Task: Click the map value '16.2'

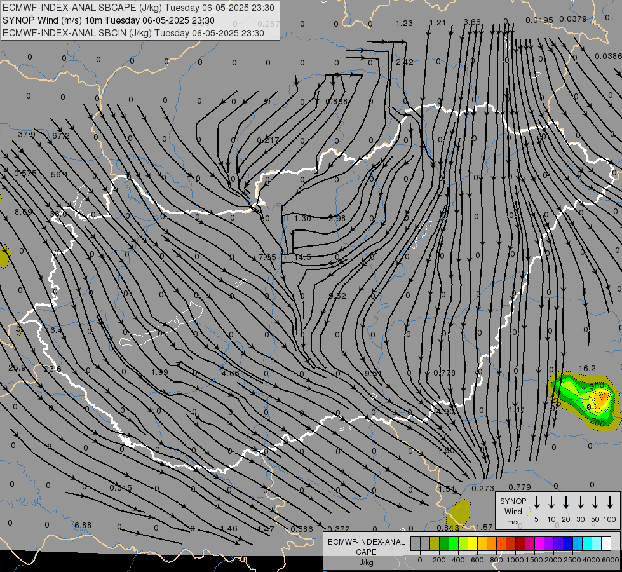Action: pos(587,369)
